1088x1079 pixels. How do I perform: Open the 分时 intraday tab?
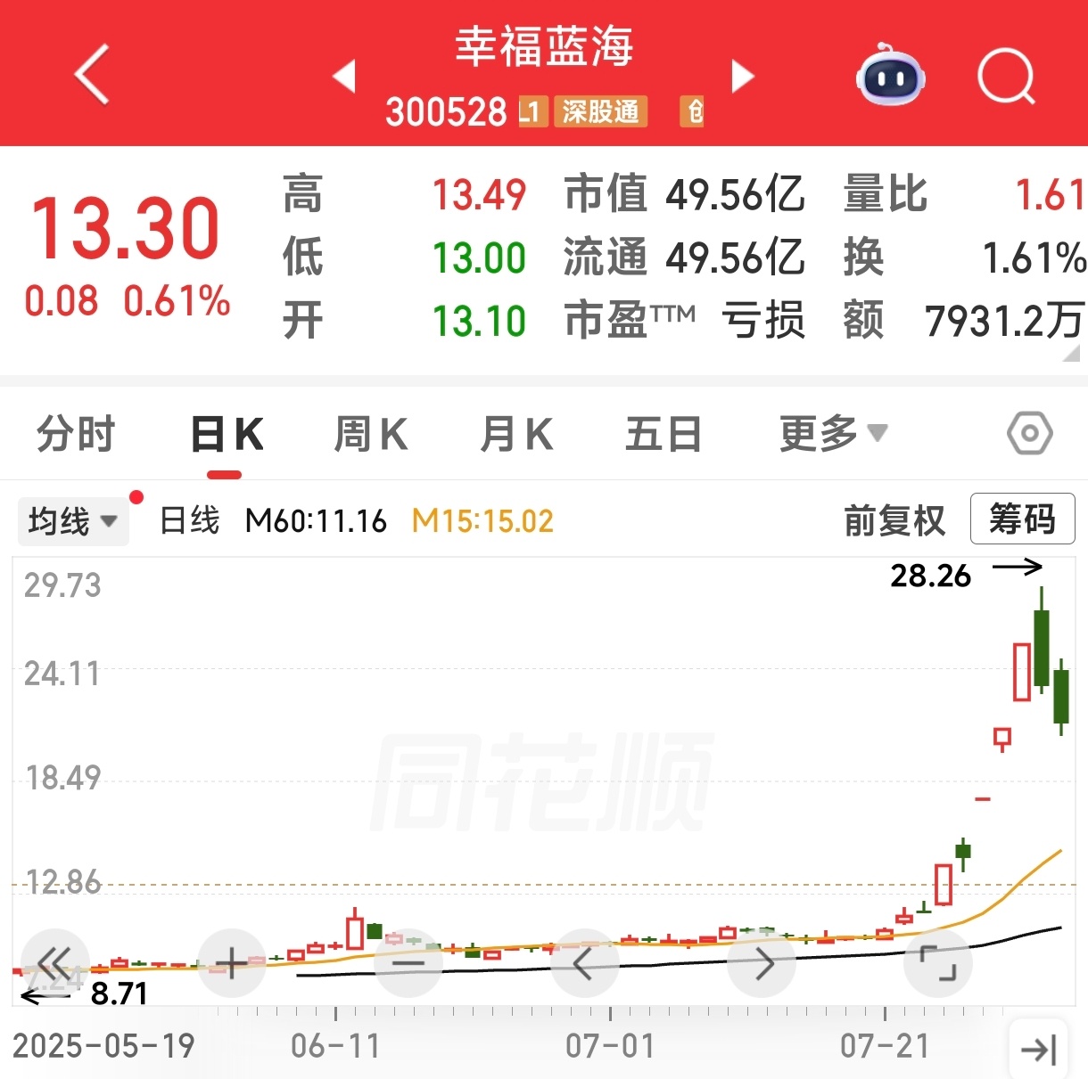coord(76,434)
